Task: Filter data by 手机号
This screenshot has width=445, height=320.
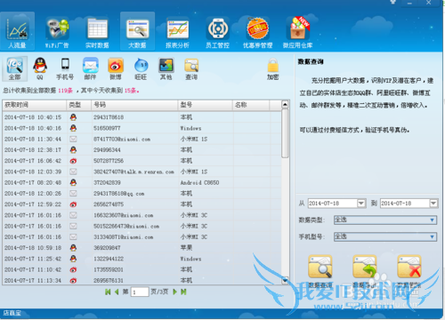Action: (x=65, y=68)
